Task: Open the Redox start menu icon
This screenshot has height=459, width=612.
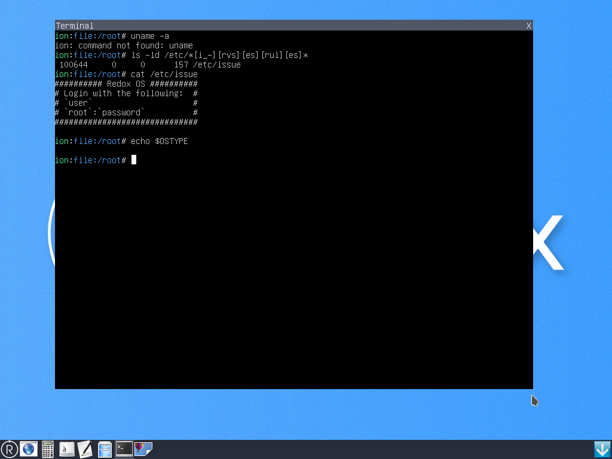Action: click(x=10, y=449)
